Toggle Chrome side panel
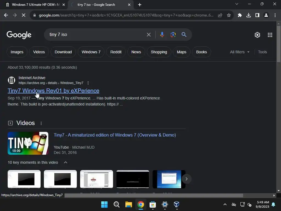The width and height of the screenshot is (281, 211). pyautogui.click(x=257, y=15)
